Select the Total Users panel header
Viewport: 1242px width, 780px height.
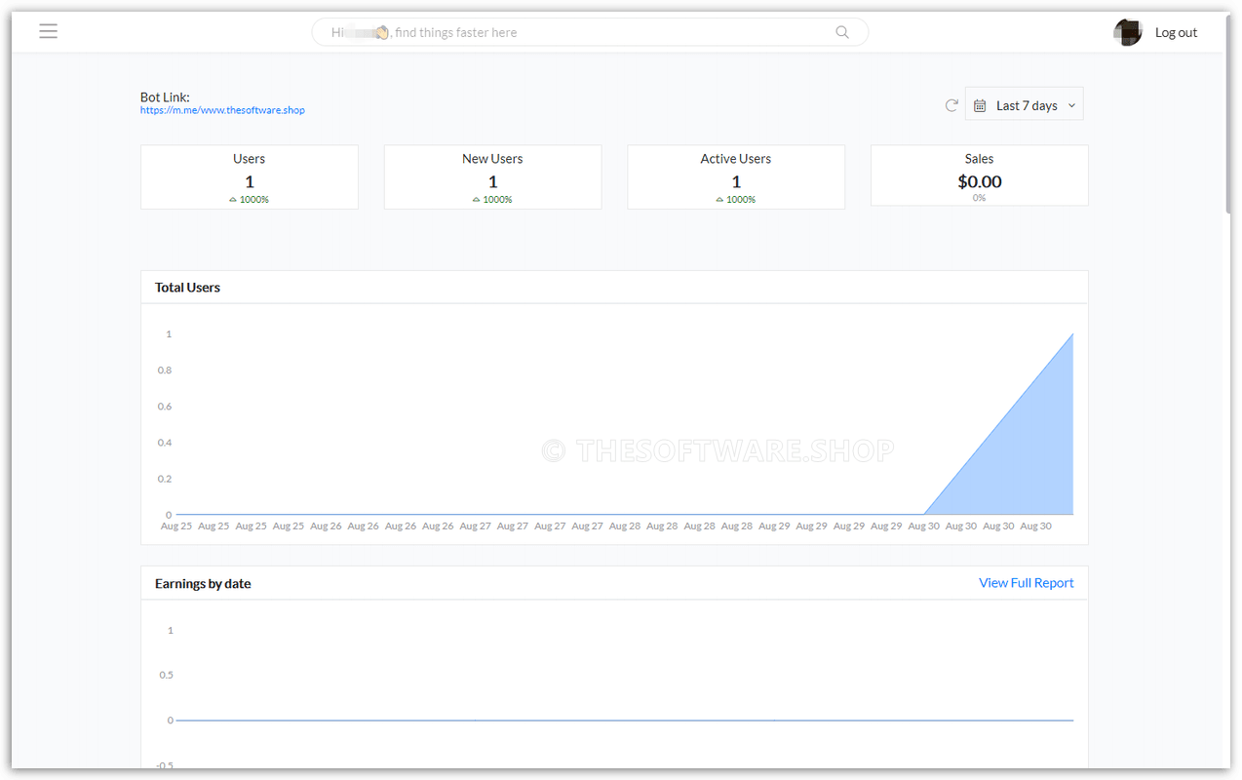tap(187, 287)
